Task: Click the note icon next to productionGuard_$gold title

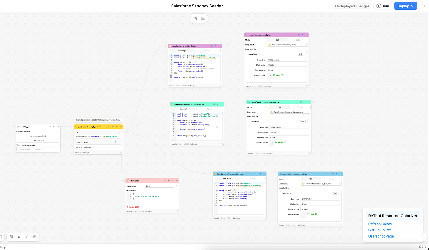Action: point(100,127)
